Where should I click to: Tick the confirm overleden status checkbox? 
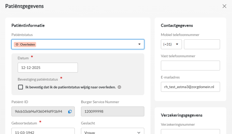pyautogui.click(x=21, y=87)
